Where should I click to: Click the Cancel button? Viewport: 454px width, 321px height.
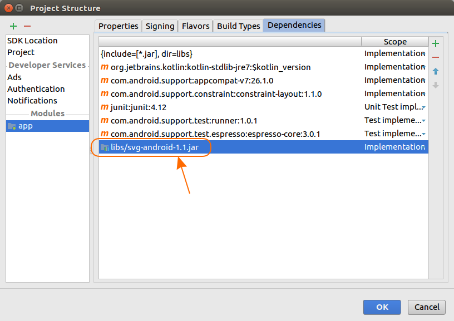[x=427, y=307]
